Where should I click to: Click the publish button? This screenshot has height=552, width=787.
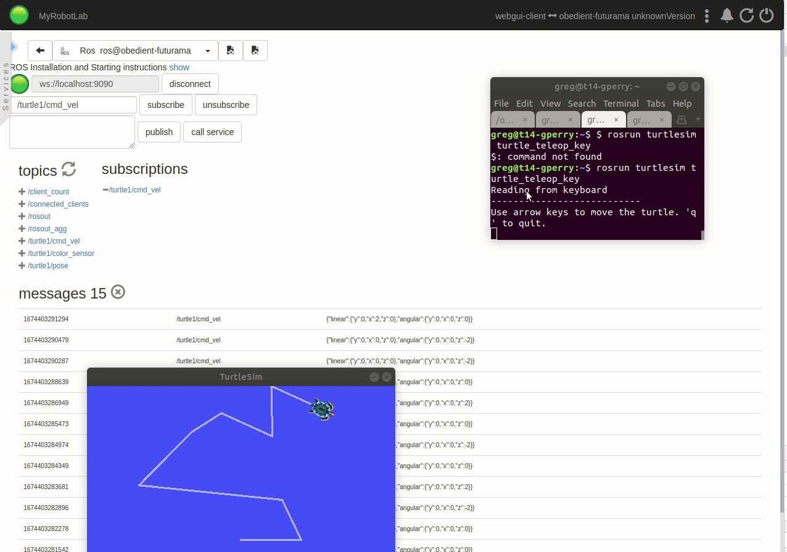[x=159, y=132]
